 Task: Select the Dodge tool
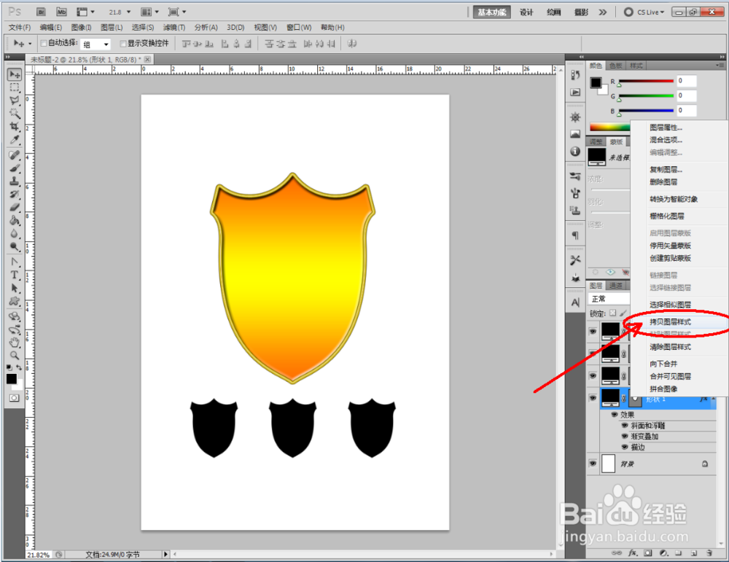click(x=15, y=246)
